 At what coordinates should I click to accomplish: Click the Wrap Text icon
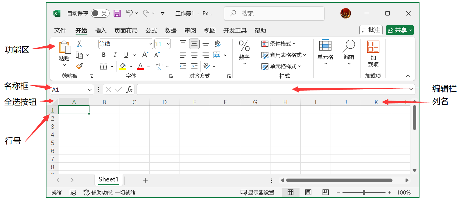click(x=217, y=44)
